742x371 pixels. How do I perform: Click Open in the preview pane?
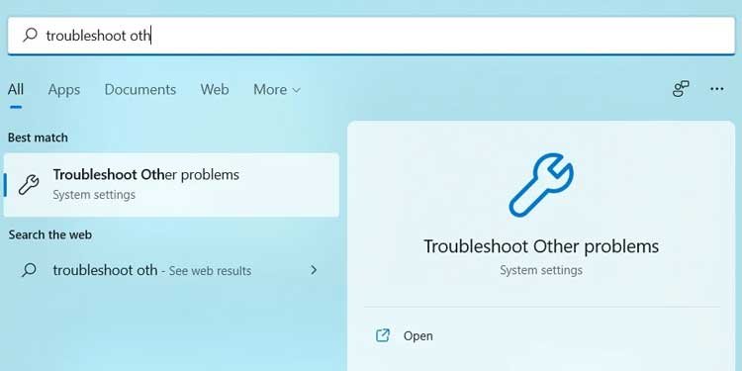[417, 336]
